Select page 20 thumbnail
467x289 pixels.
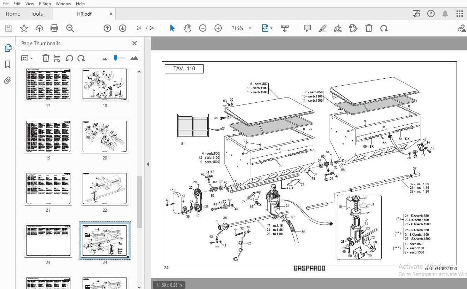(x=105, y=137)
